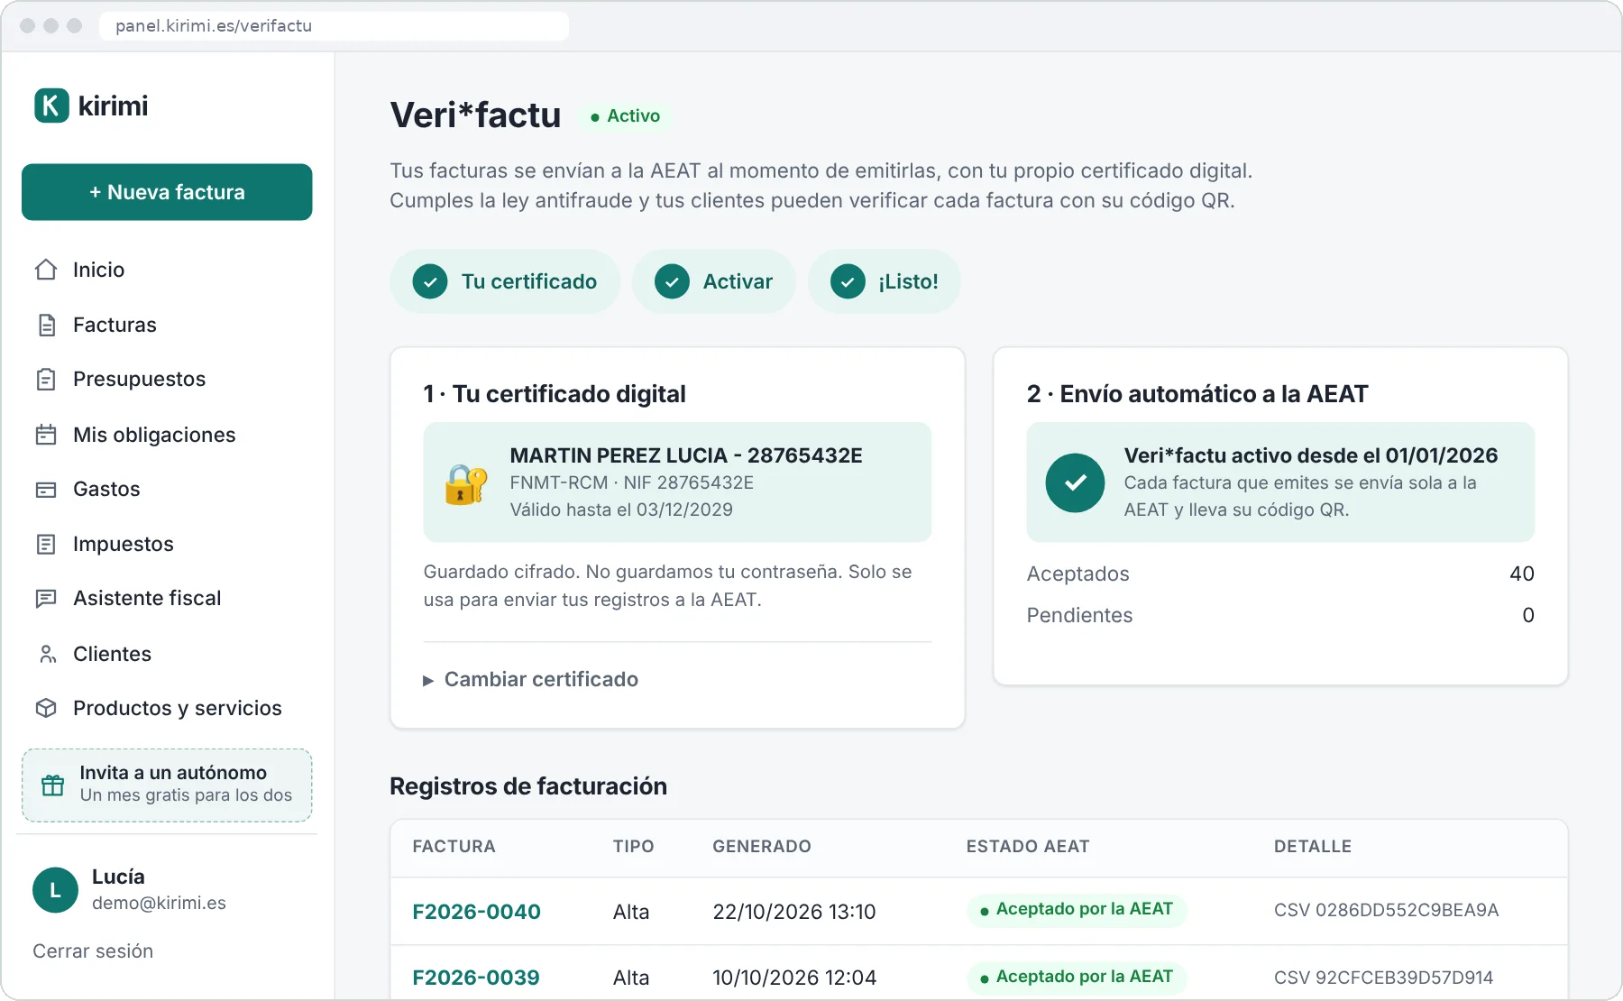Open the Inicio menu item
The height and width of the screenshot is (1001, 1623).
click(167, 270)
